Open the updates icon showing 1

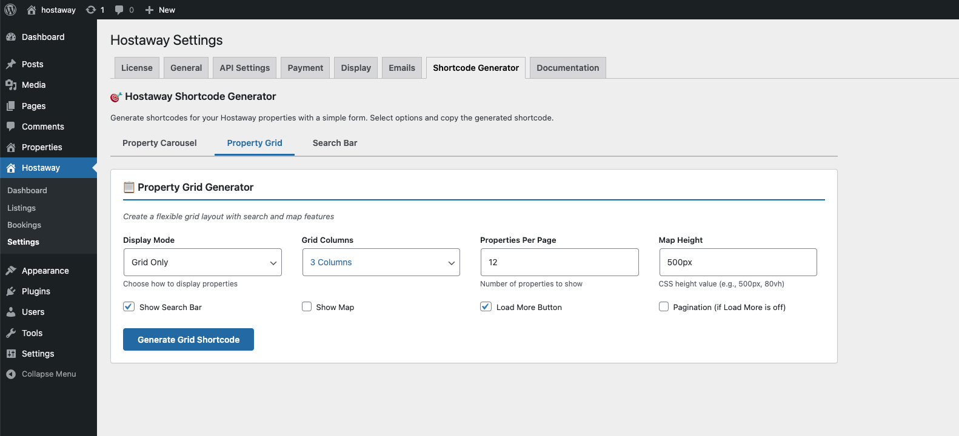(91, 10)
